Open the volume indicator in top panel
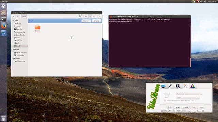Viewport: 218px width, 122px height. pos(205,1)
